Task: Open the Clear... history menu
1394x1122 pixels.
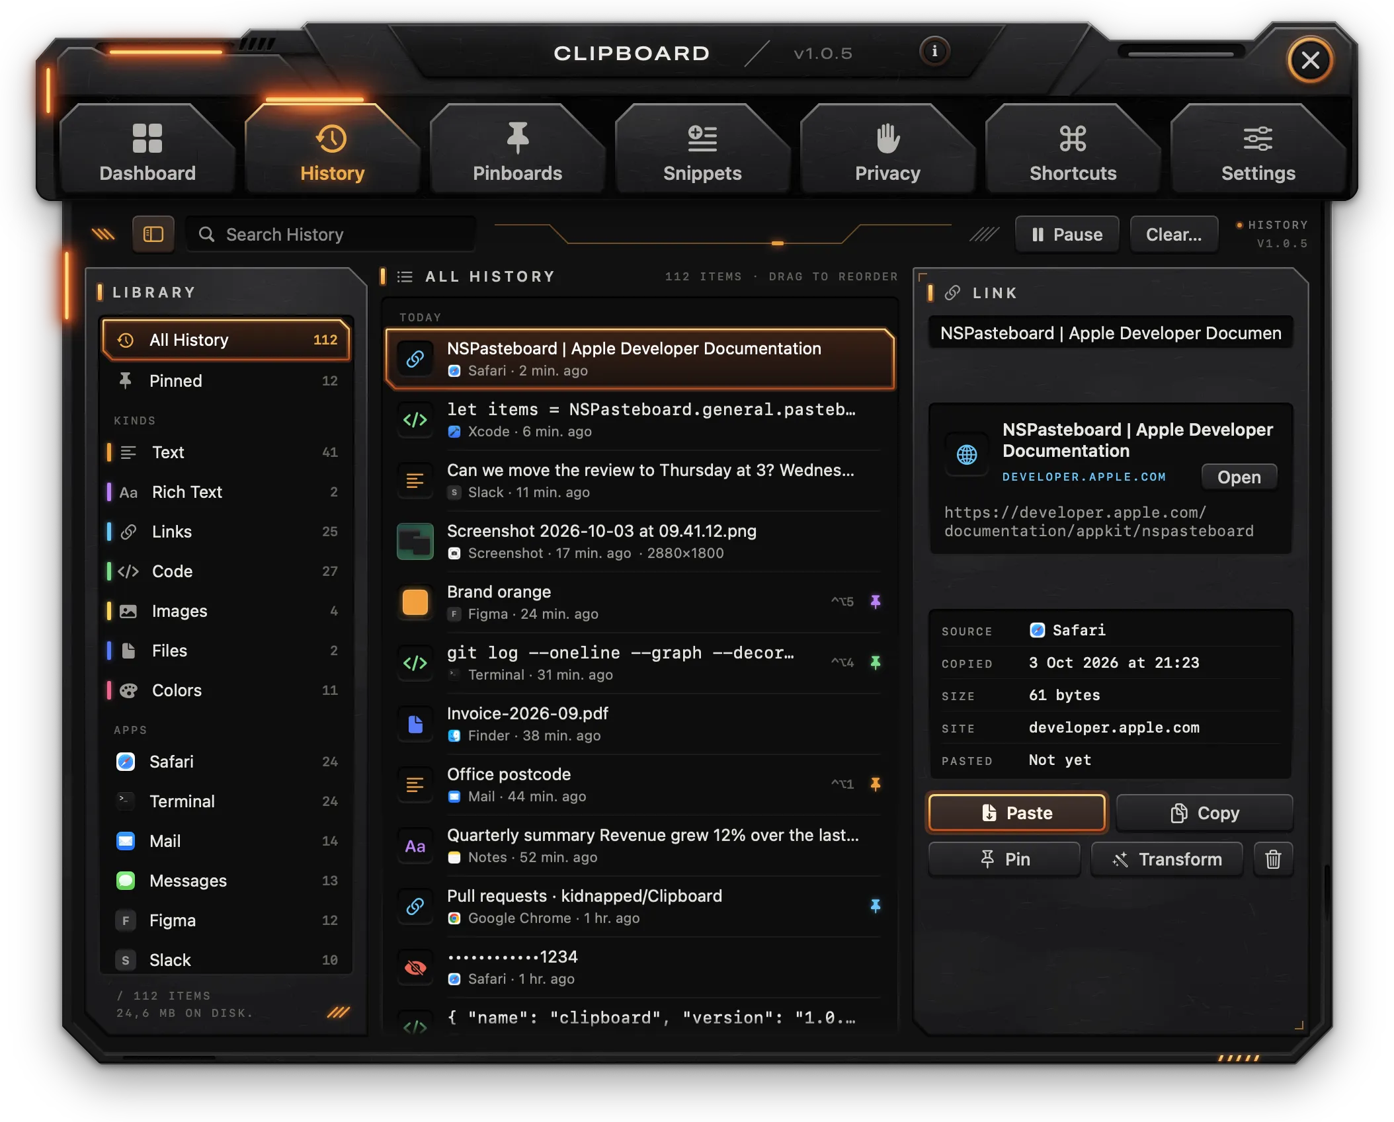Action: click(x=1174, y=235)
